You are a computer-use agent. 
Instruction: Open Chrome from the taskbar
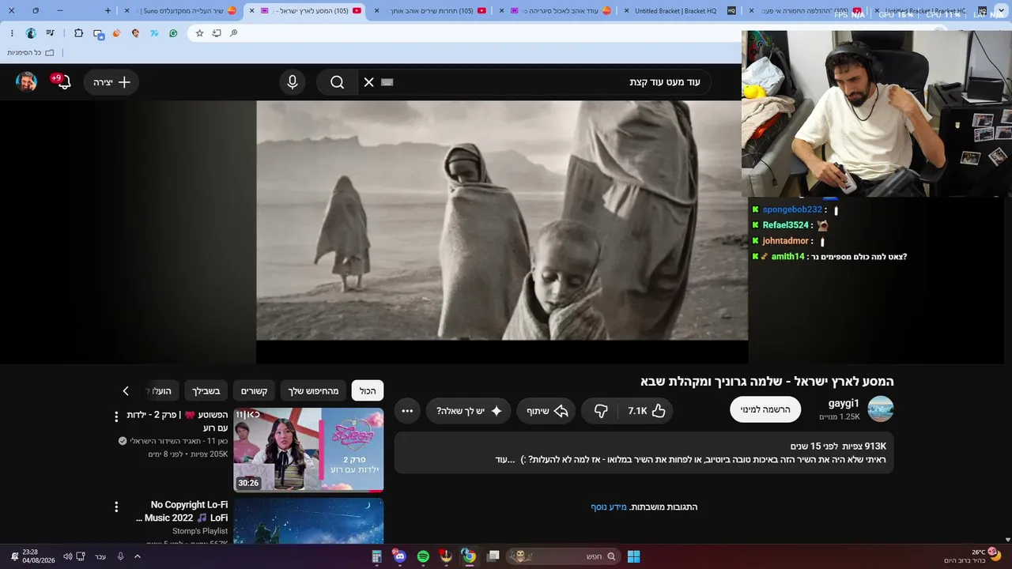pos(469,556)
